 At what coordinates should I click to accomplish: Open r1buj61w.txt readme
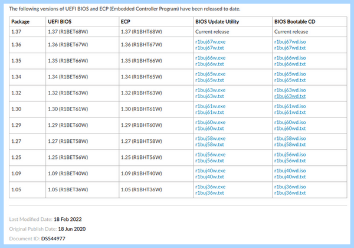209,112
